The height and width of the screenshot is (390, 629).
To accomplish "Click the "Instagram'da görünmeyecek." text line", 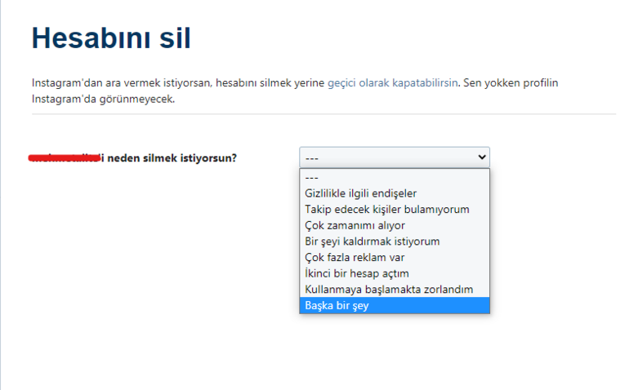I will pos(103,99).
